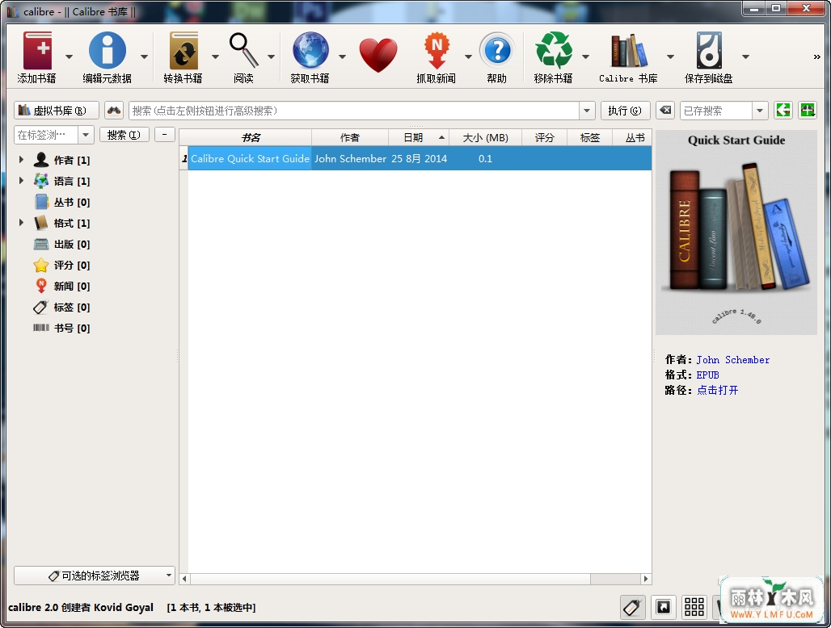The width and height of the screenshot is (831, 628).
Task: Sort by 日期 column header
Action: click(419, 137)
